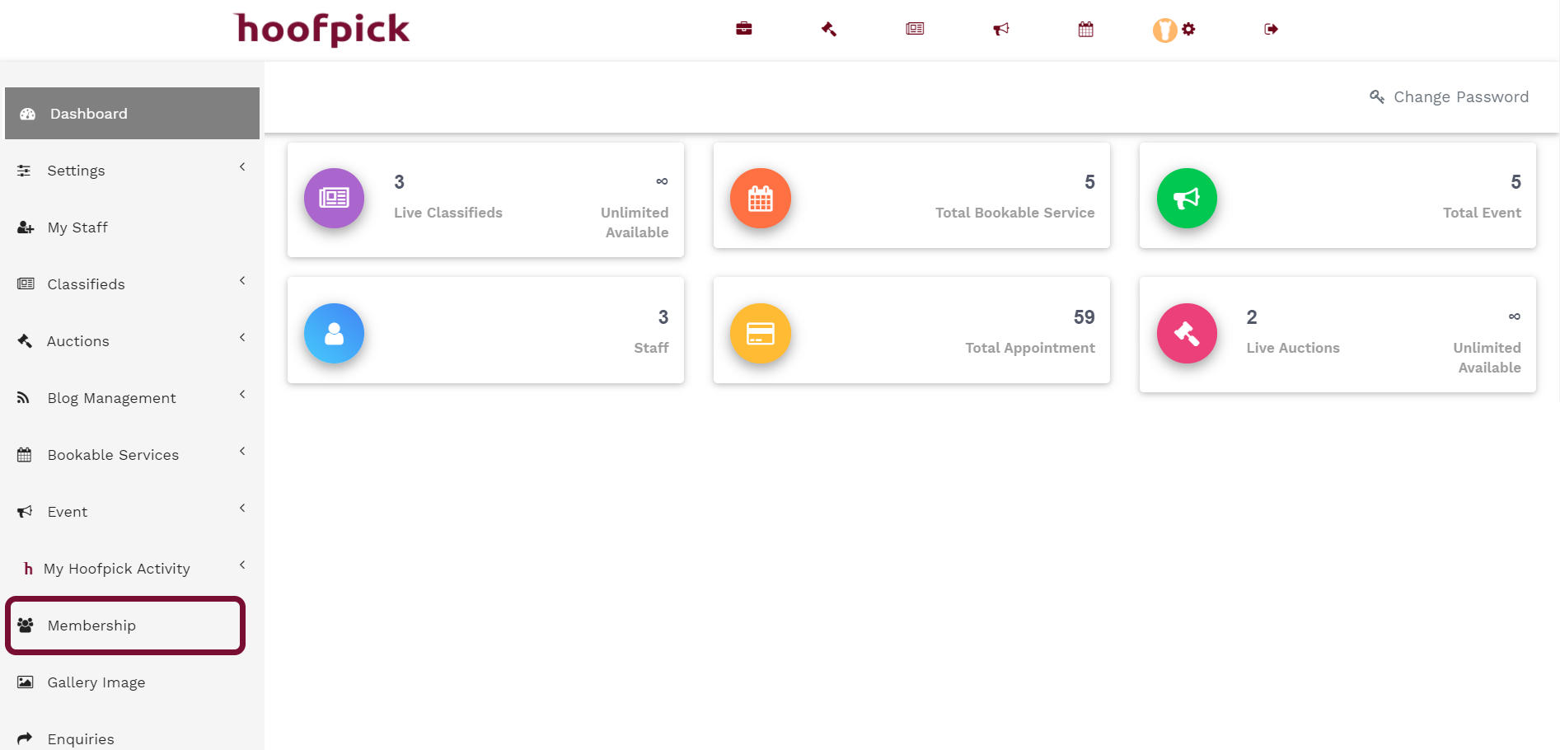Click the auction gavel icon in header
Viewport: 1560px width, 750px height.
coord(829,29)
